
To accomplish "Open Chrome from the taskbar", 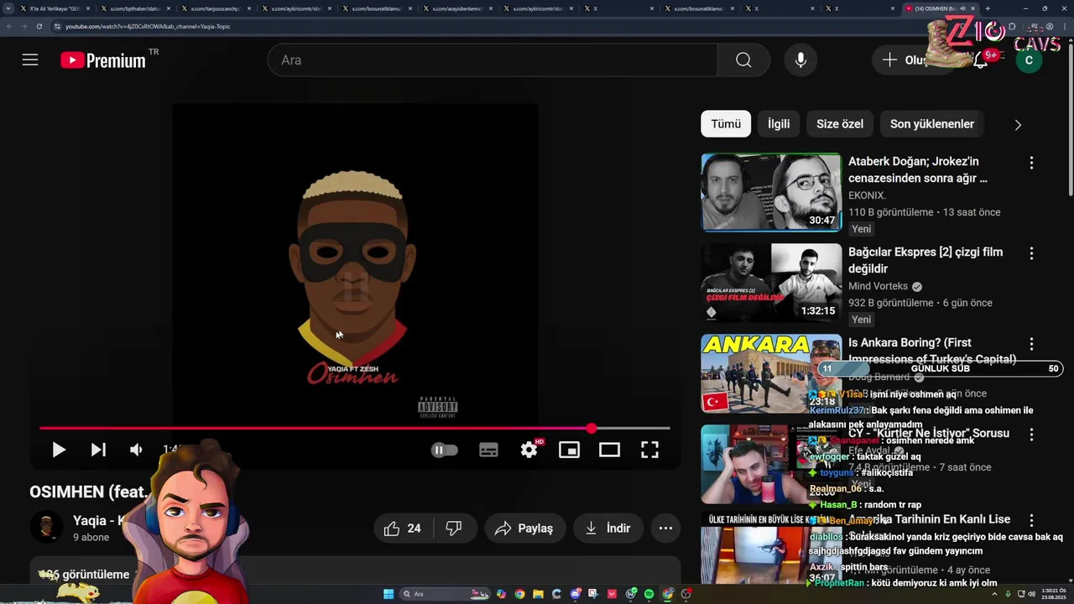I will [519, 594].
